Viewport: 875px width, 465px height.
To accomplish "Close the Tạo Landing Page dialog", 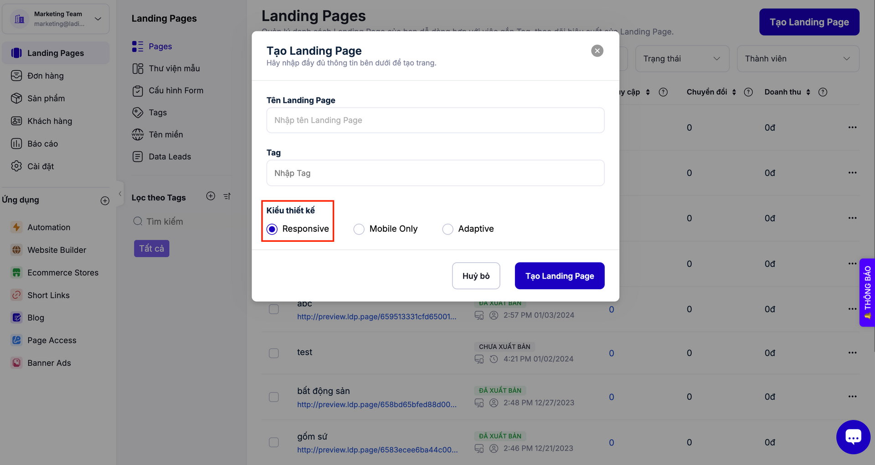I will [597, 51].
